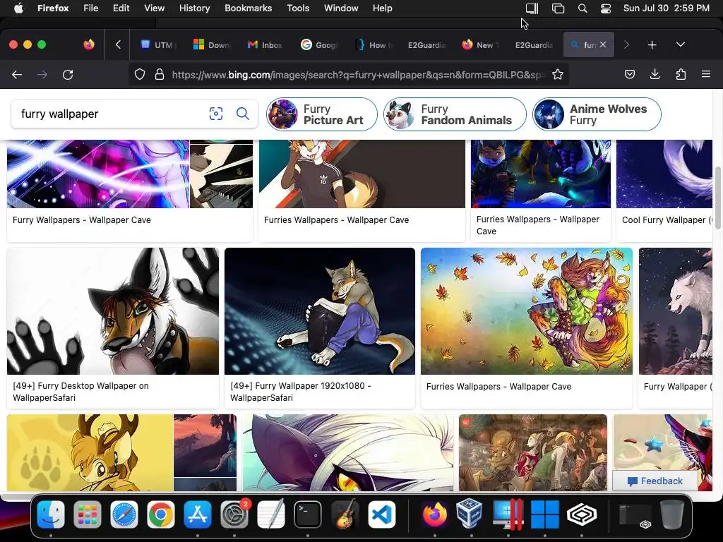Open Furry Desktop Wallpaper on WallpaperSafari link
The image size is (723, 542).
80,392
